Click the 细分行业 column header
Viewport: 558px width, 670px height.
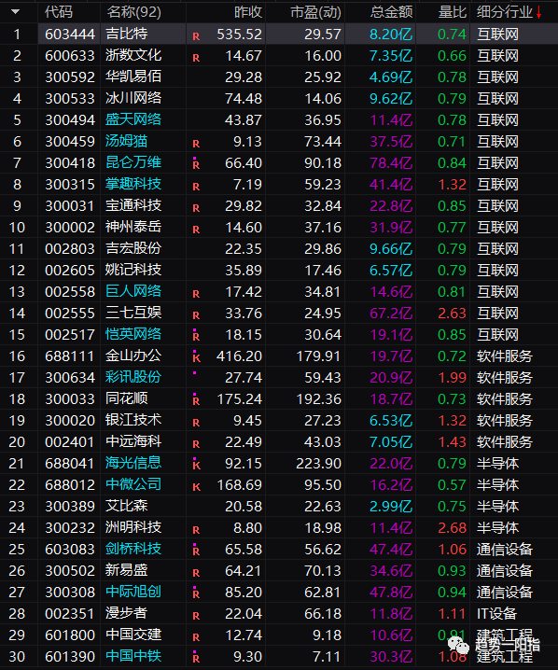click(x=505, y=12)
